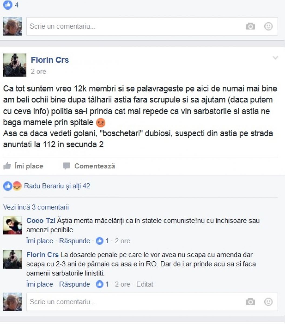Viewport: 285px width, 324px height.
Task: Open post options chevron beside Florin Crs
Action: tap(275, 58)
